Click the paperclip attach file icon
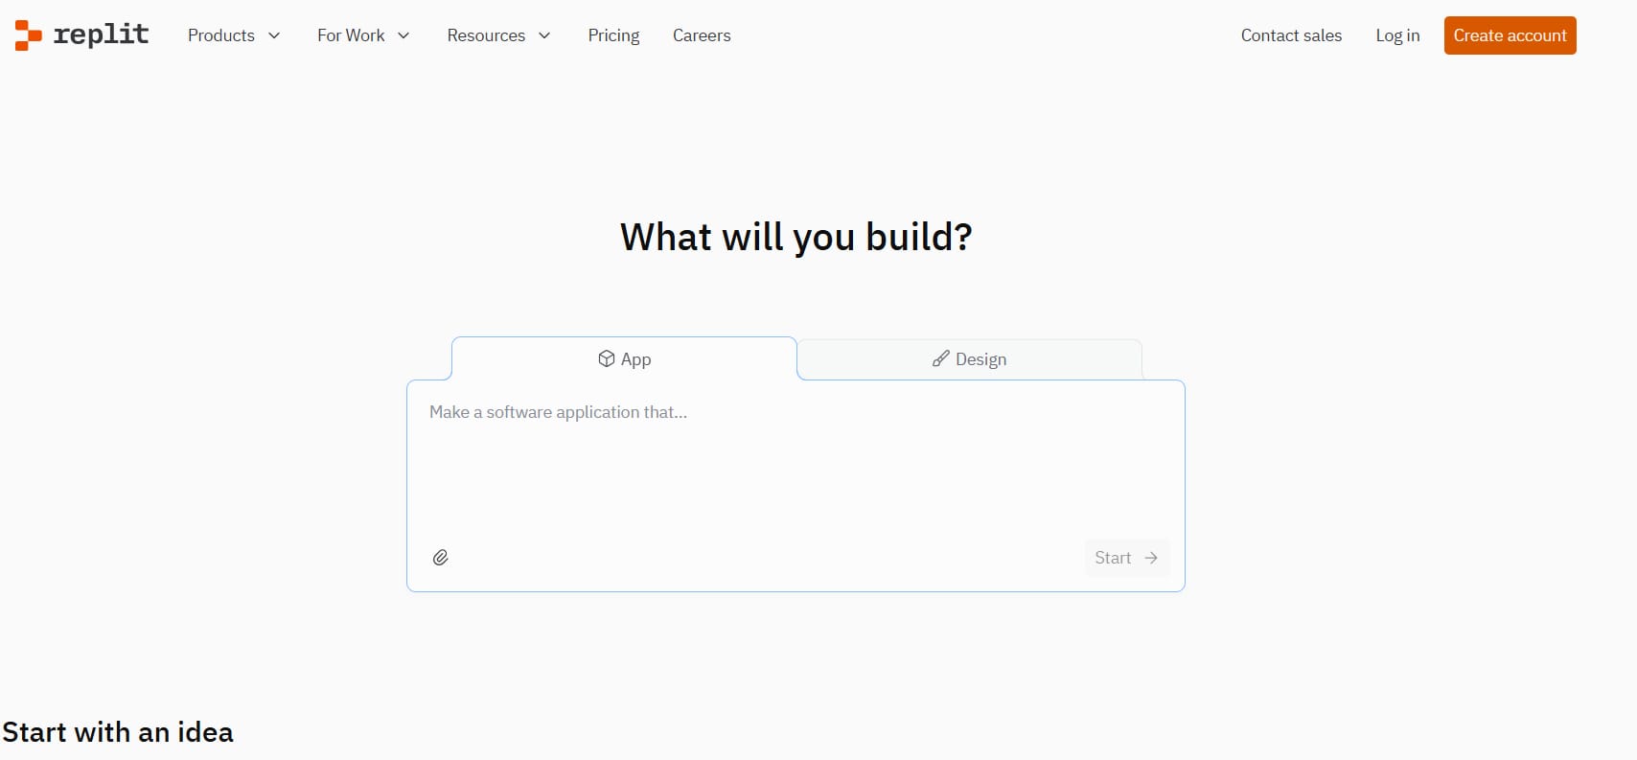Viewport: 1637px width, 760px height. [x=441, y=558]
